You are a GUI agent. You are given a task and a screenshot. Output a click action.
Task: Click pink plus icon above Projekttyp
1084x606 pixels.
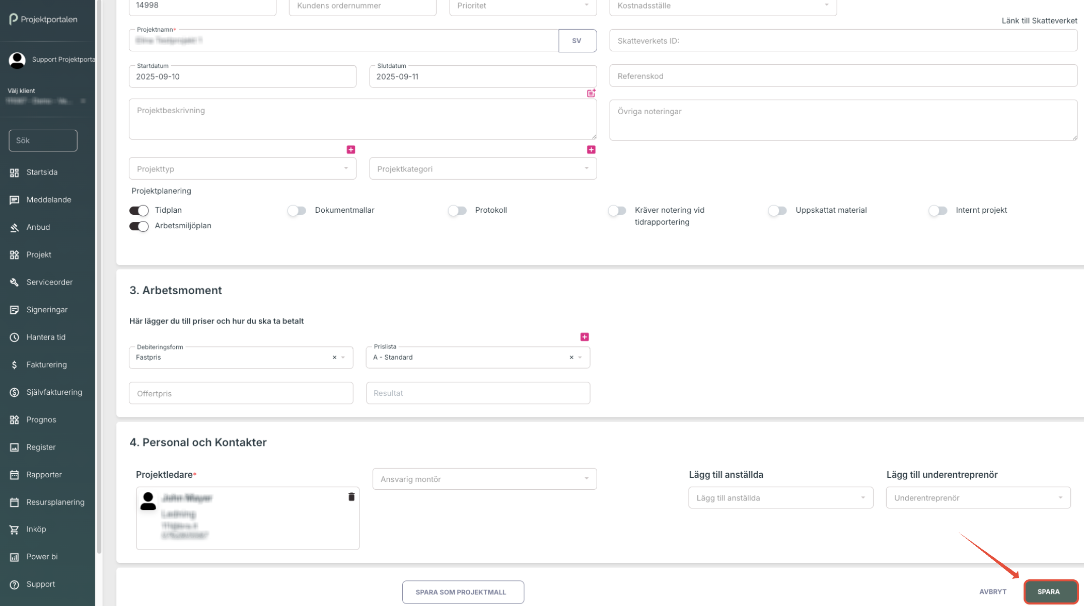(x=351, y=150)
